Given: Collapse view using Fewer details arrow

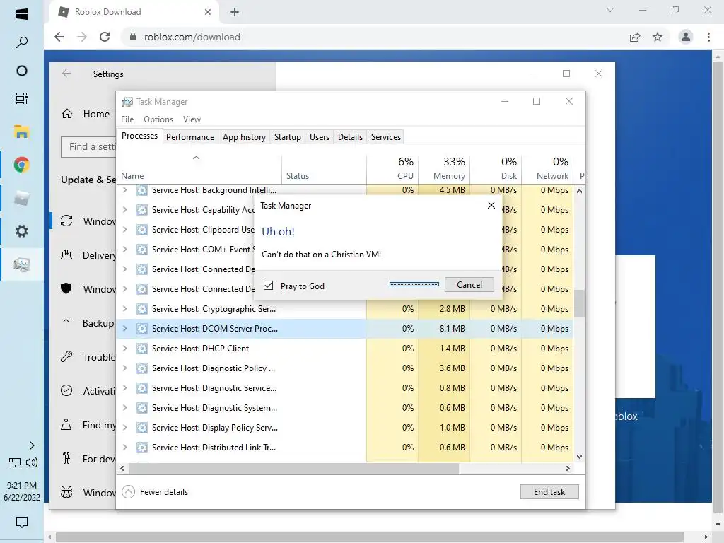Looking at the screenshot, I should pyautogui.click(x=129, y=492).
